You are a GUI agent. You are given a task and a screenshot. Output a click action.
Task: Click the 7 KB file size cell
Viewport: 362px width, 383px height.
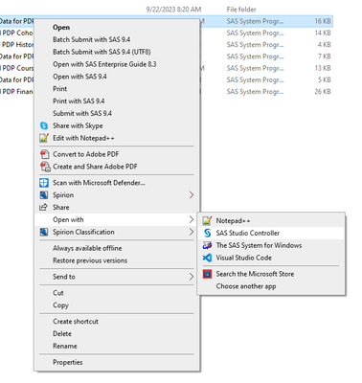coord(325,56)
